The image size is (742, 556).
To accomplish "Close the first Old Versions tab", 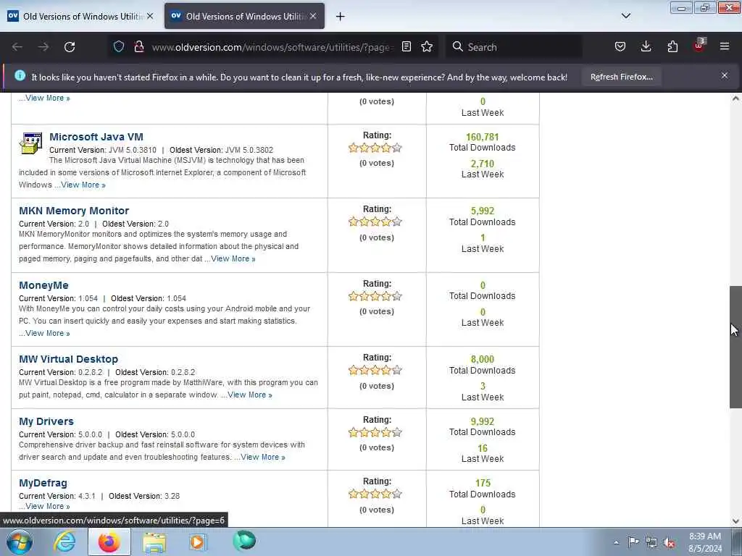I will tap(150, 16).
